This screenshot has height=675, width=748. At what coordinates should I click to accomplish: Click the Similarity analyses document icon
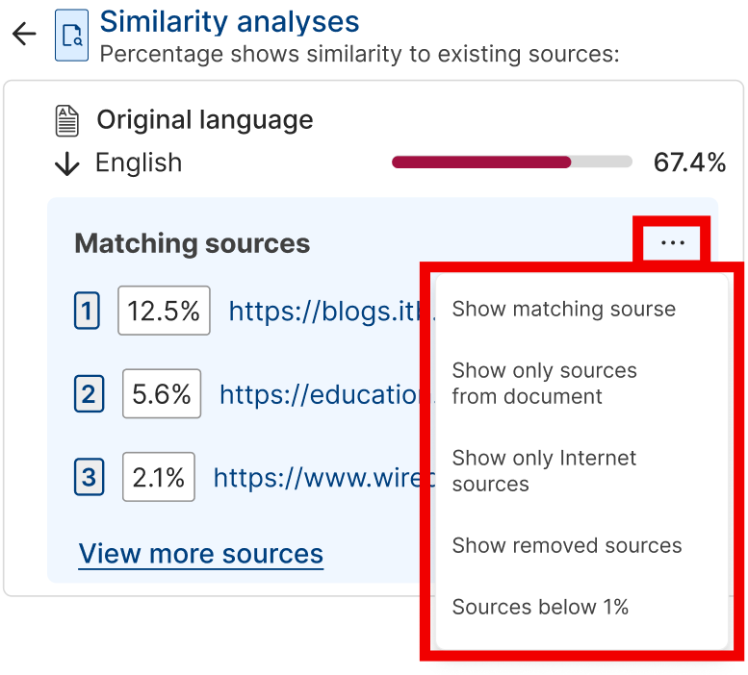(x=71, y=36)
